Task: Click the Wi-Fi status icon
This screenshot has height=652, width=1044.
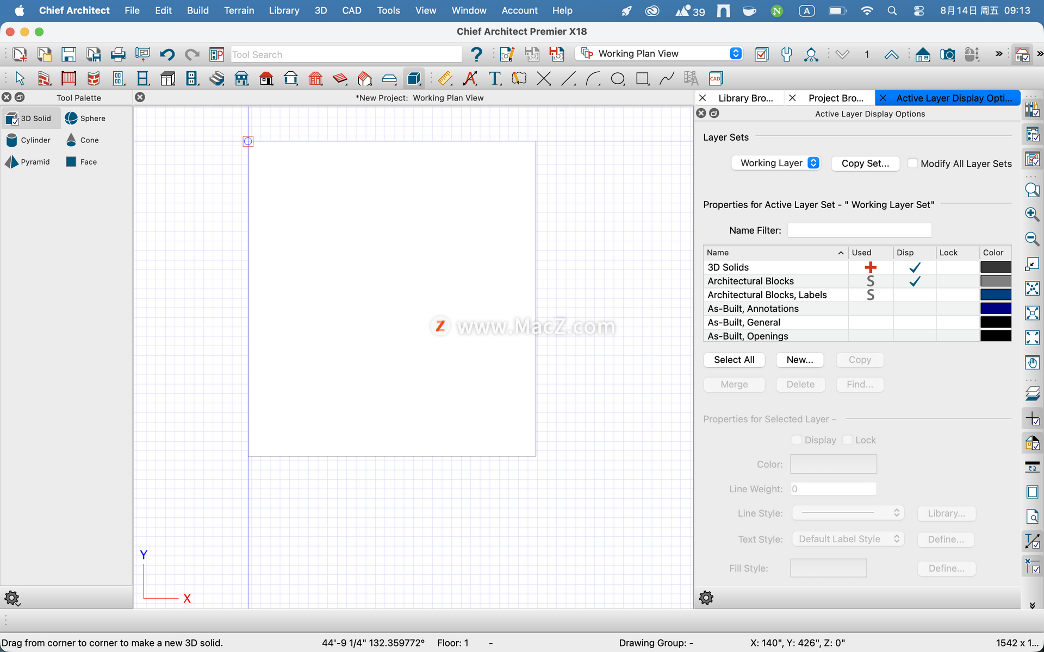Action: click(x=867, y=10)
